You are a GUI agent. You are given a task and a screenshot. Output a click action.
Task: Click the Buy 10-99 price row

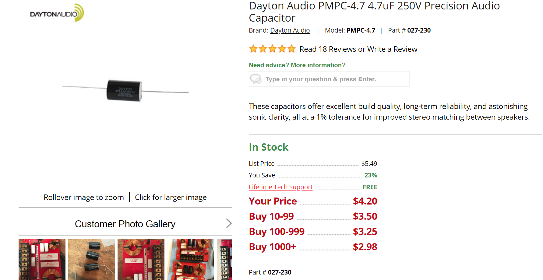tap(313, 216)
